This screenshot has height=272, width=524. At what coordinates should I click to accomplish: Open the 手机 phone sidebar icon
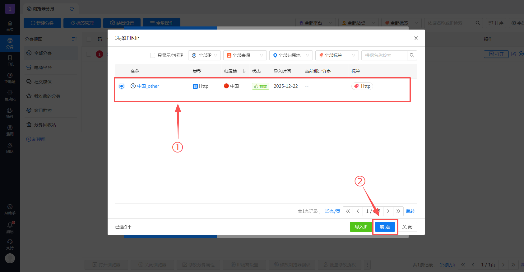pyautogui.click(x=10, y=61)
